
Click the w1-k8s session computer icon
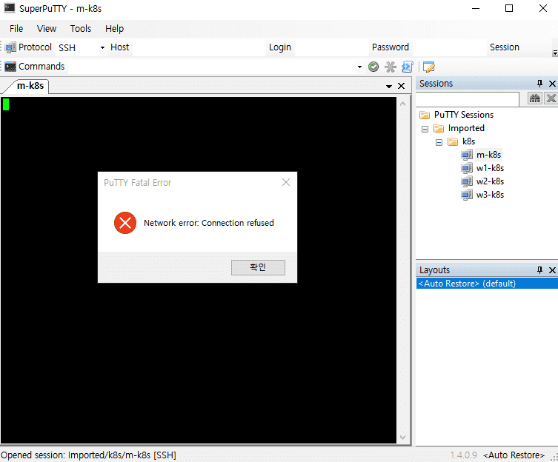467,168
